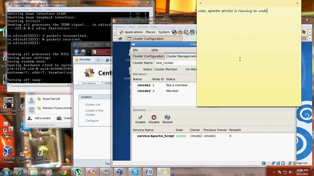
Task: Select the service:Apache_Script row
Action: pos(213,136)
